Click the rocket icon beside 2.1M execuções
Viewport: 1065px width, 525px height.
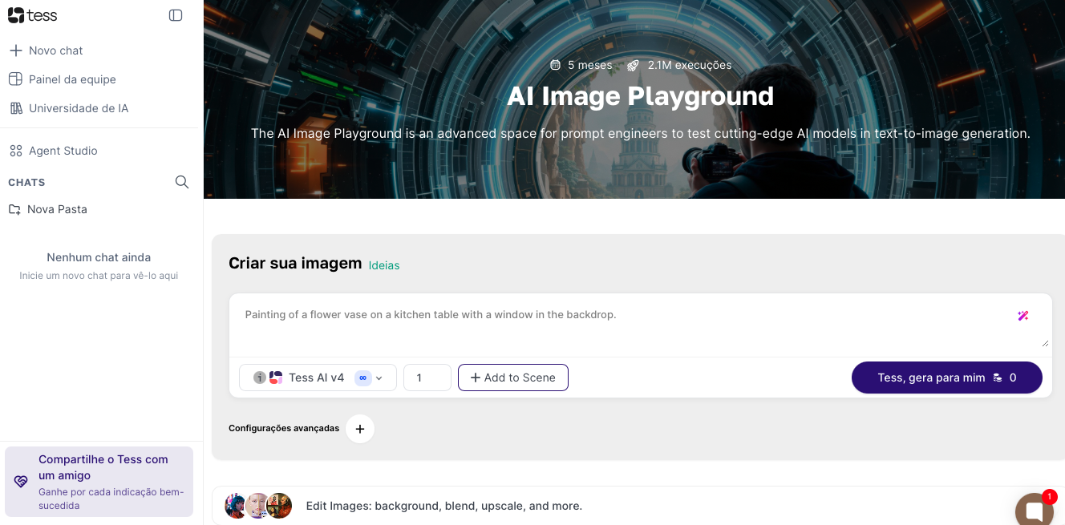click(x=633, y=65)
